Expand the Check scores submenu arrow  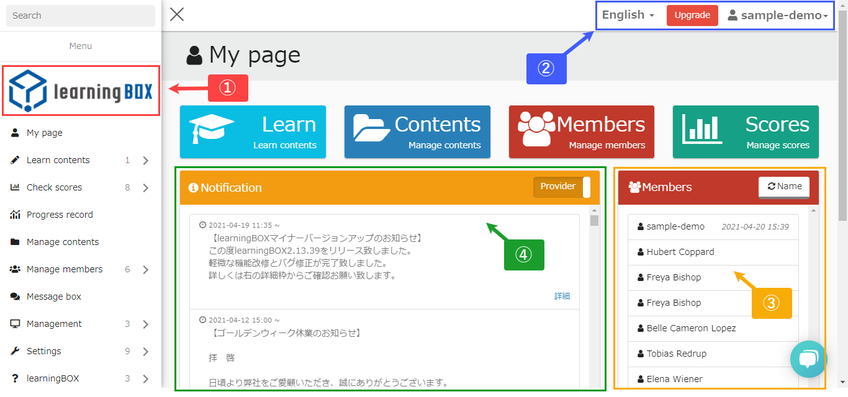pyautogui.click(x=145, y=187)
